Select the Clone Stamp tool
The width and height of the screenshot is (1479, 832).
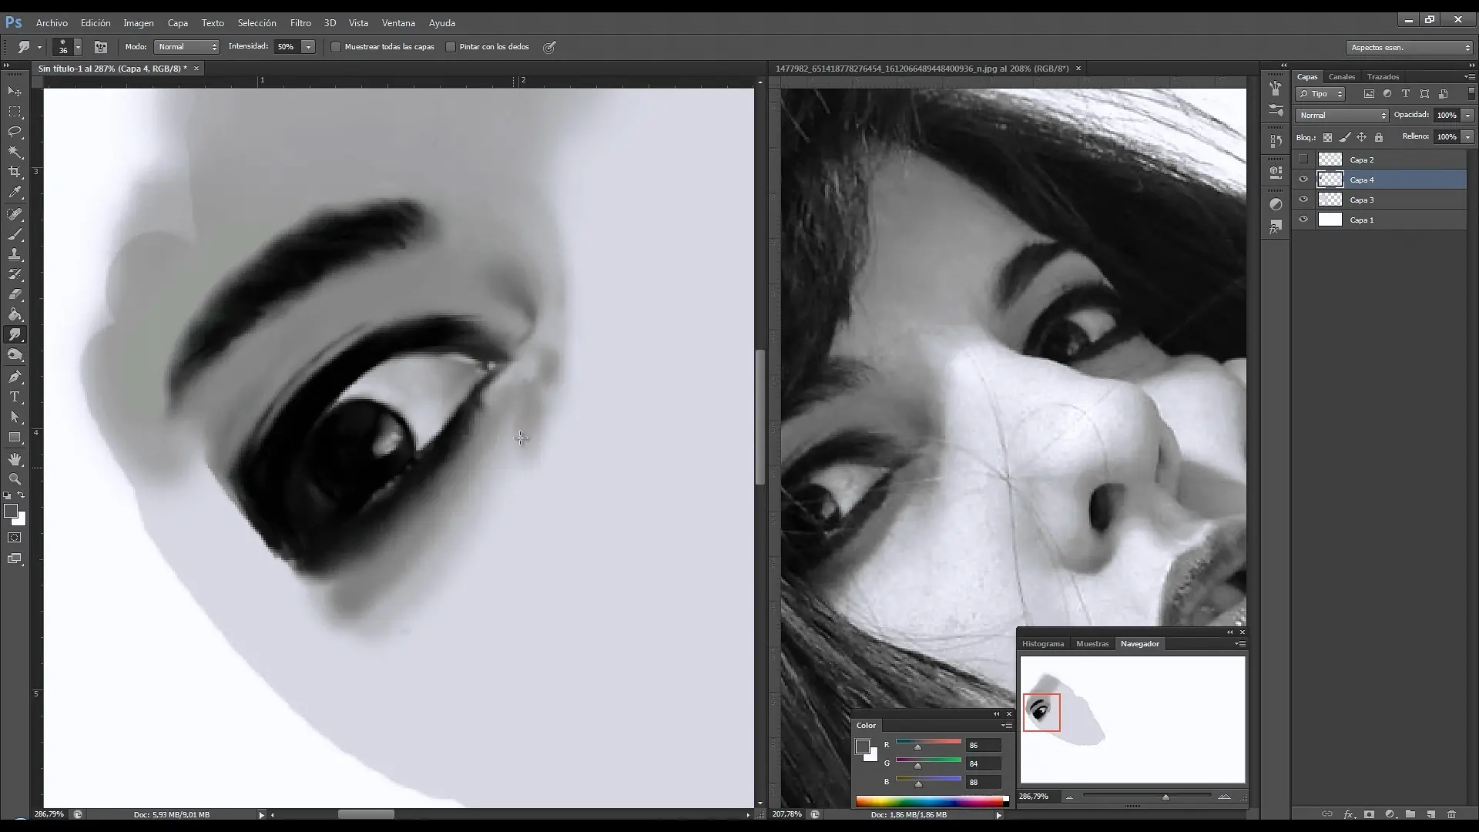[15, 254]
